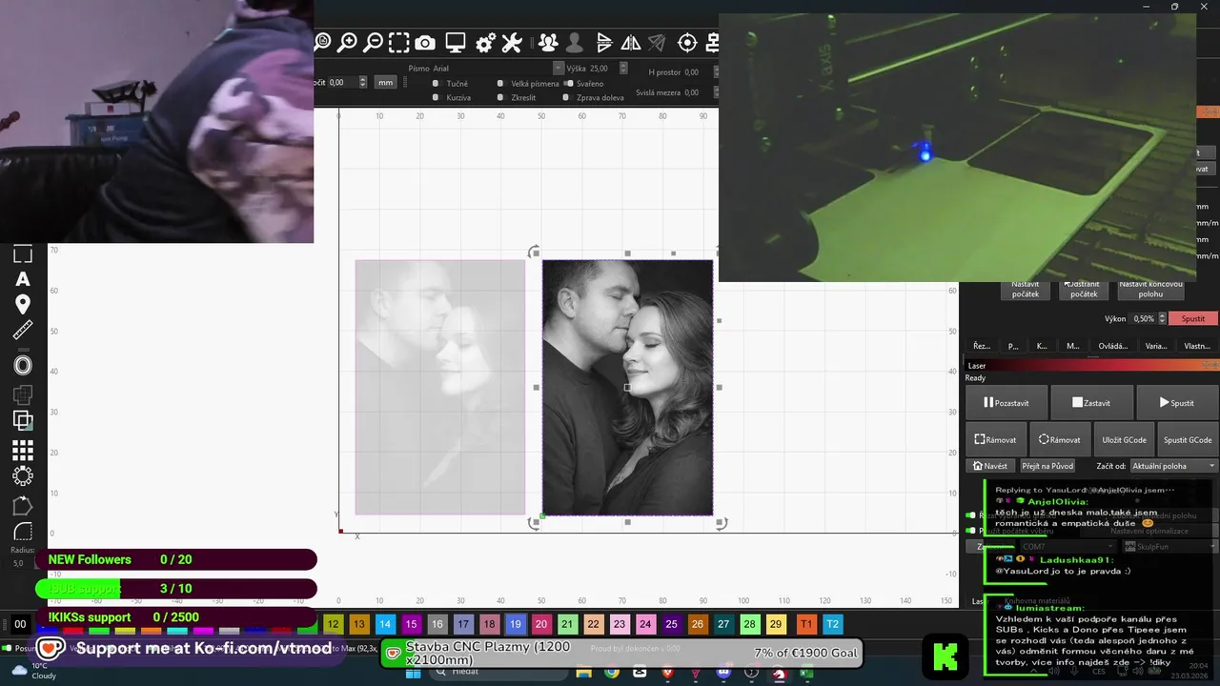Switch to the K... tab
Viewport: 1220px width, 686px height.
coord(1042,346)
